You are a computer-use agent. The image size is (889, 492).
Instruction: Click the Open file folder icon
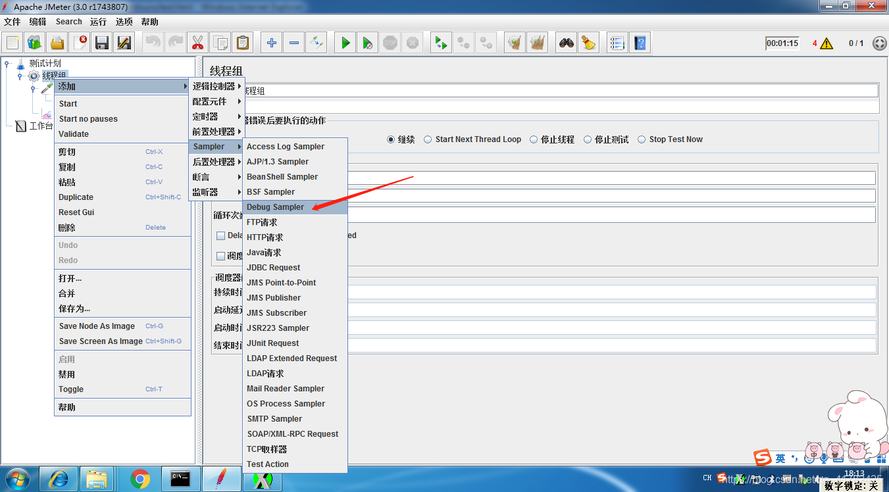(57, 43)
